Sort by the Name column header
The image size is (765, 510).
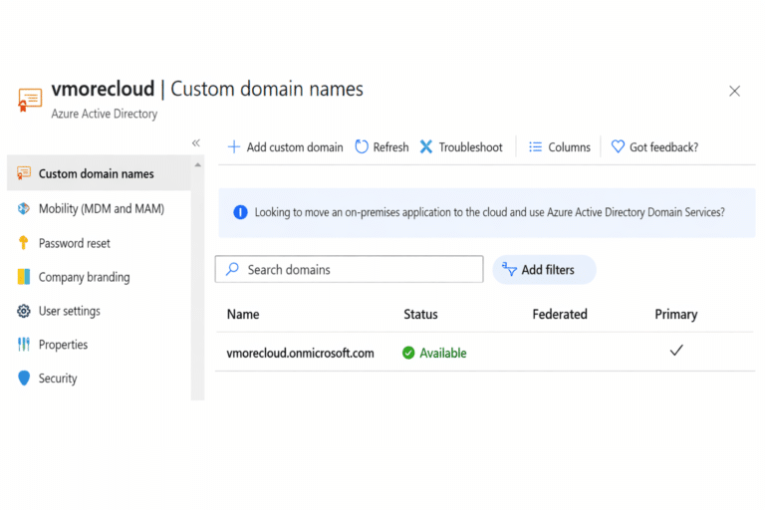point(243,314)
